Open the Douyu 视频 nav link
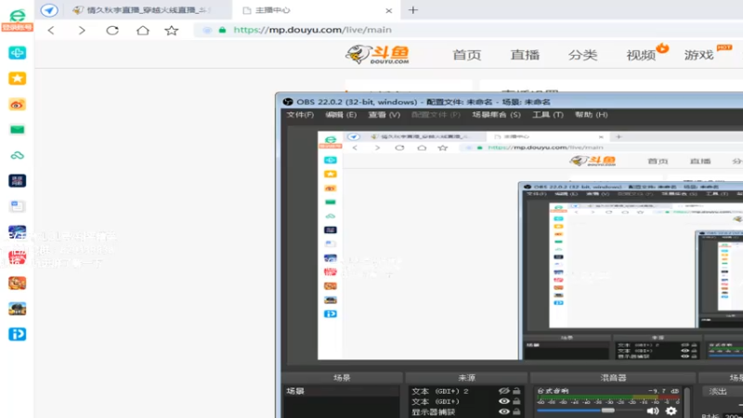The width and height of the screenshot is (743, 418). coord(641,55)
